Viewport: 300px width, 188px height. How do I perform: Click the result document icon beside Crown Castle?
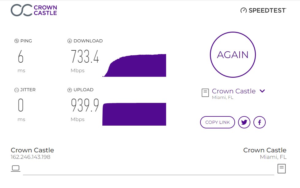point(205,93)
